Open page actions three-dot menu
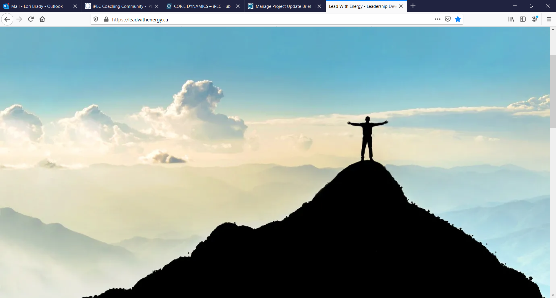Image resolution: width=556 pixels, height=298 pixels. [x=437, y=19]
